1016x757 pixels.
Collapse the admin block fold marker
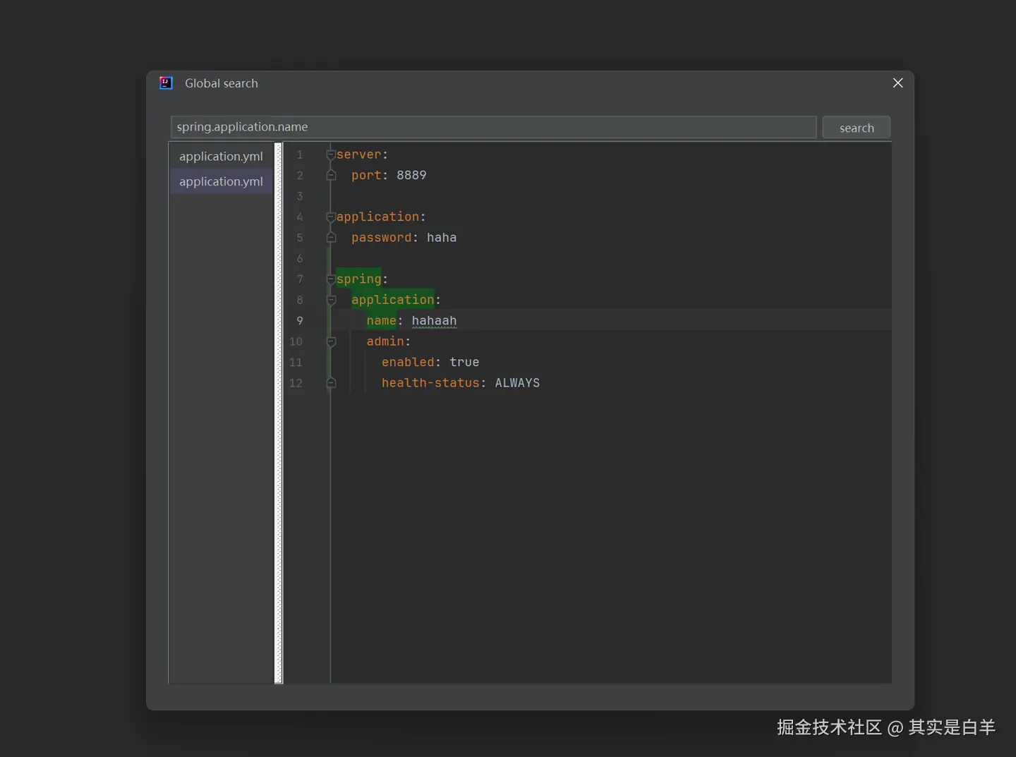pos(331,342)
